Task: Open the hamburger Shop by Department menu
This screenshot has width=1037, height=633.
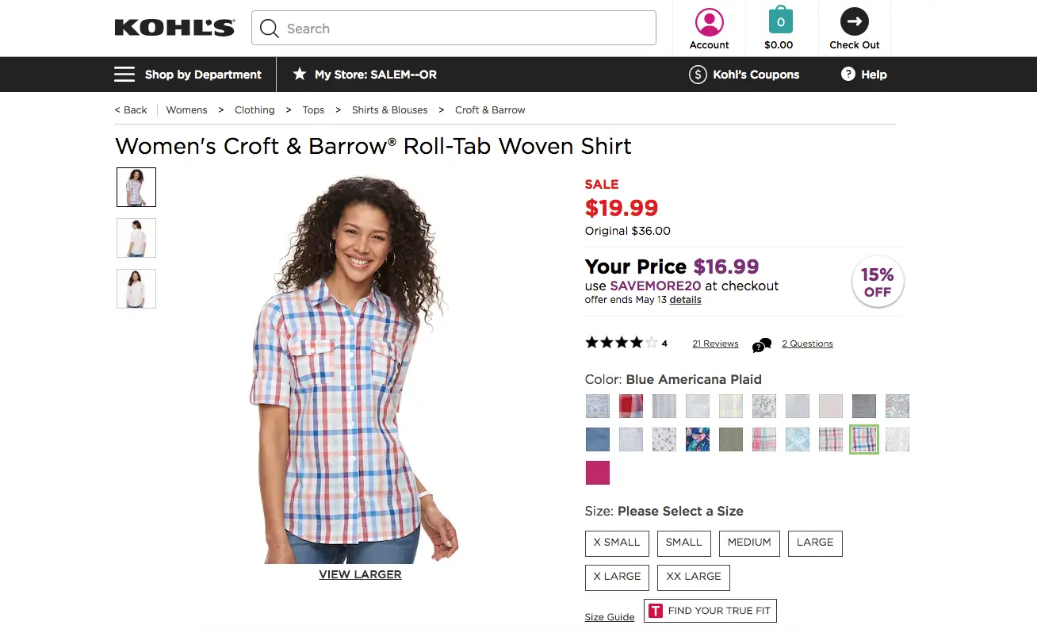Action: pyautogui.click(x=124, y=75)
